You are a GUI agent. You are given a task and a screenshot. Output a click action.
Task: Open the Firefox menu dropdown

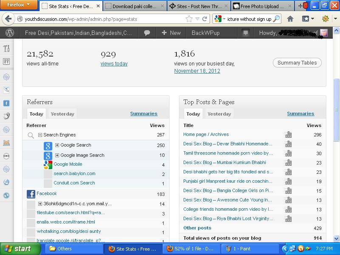tap(19, 6)
